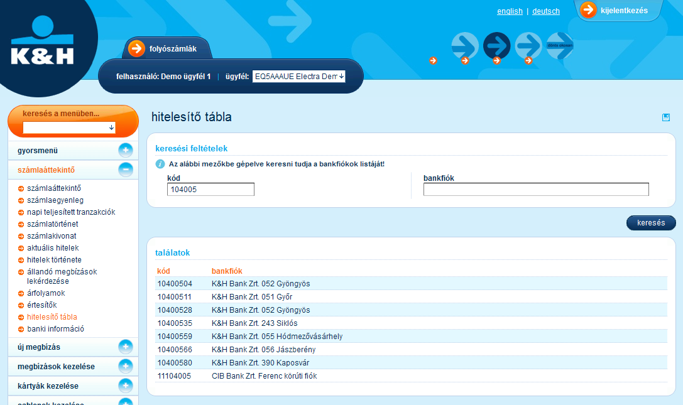Click the orange bullet beside számlaegyenleg
The image size is (683, 405).
click(x=21, y=201)
